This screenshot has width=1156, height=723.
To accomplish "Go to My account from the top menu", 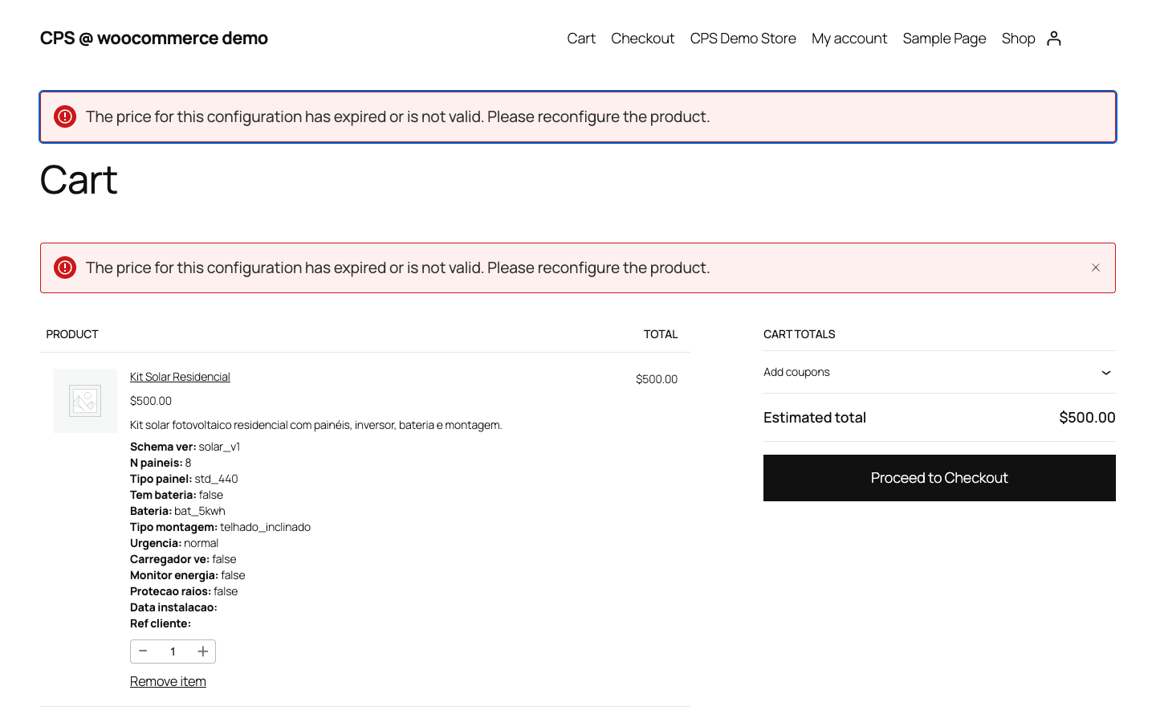I will [849, 38].
